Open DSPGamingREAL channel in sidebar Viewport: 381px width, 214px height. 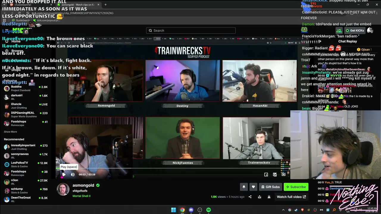26,114
